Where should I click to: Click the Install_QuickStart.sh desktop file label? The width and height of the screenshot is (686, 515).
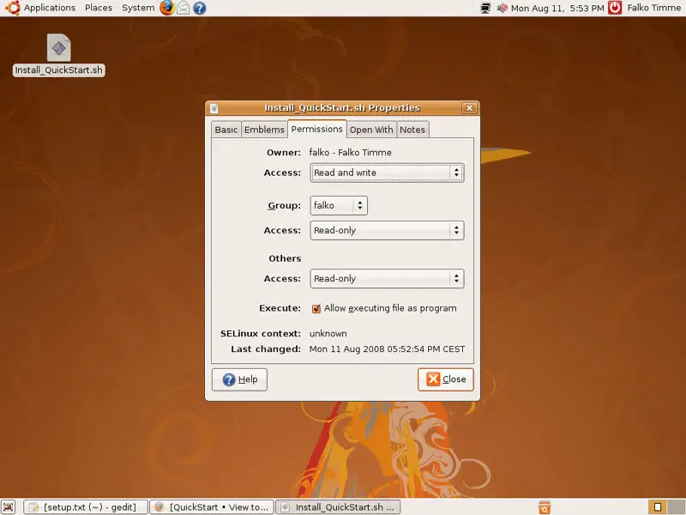[58, 70]
